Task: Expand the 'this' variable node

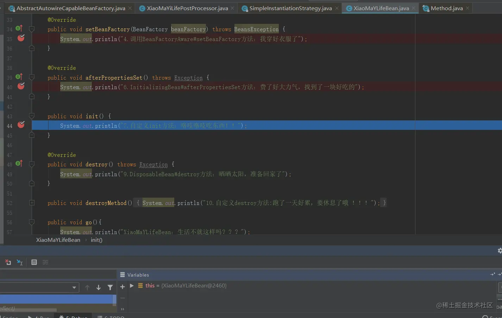Action: click(132, 286)
